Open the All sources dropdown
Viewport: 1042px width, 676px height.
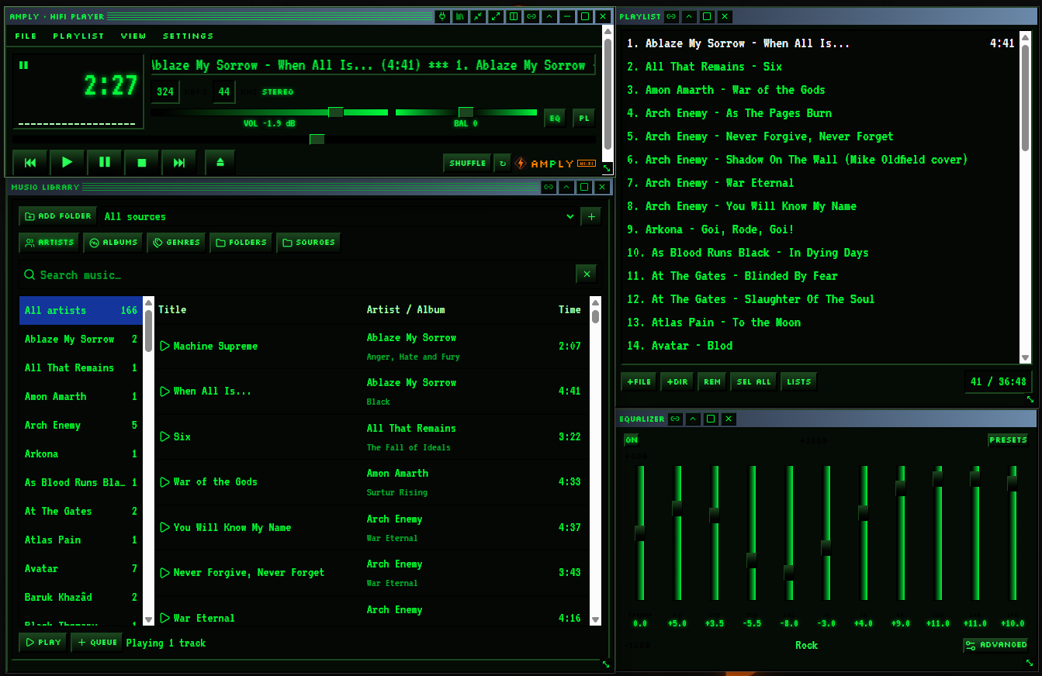click(338, 216)
